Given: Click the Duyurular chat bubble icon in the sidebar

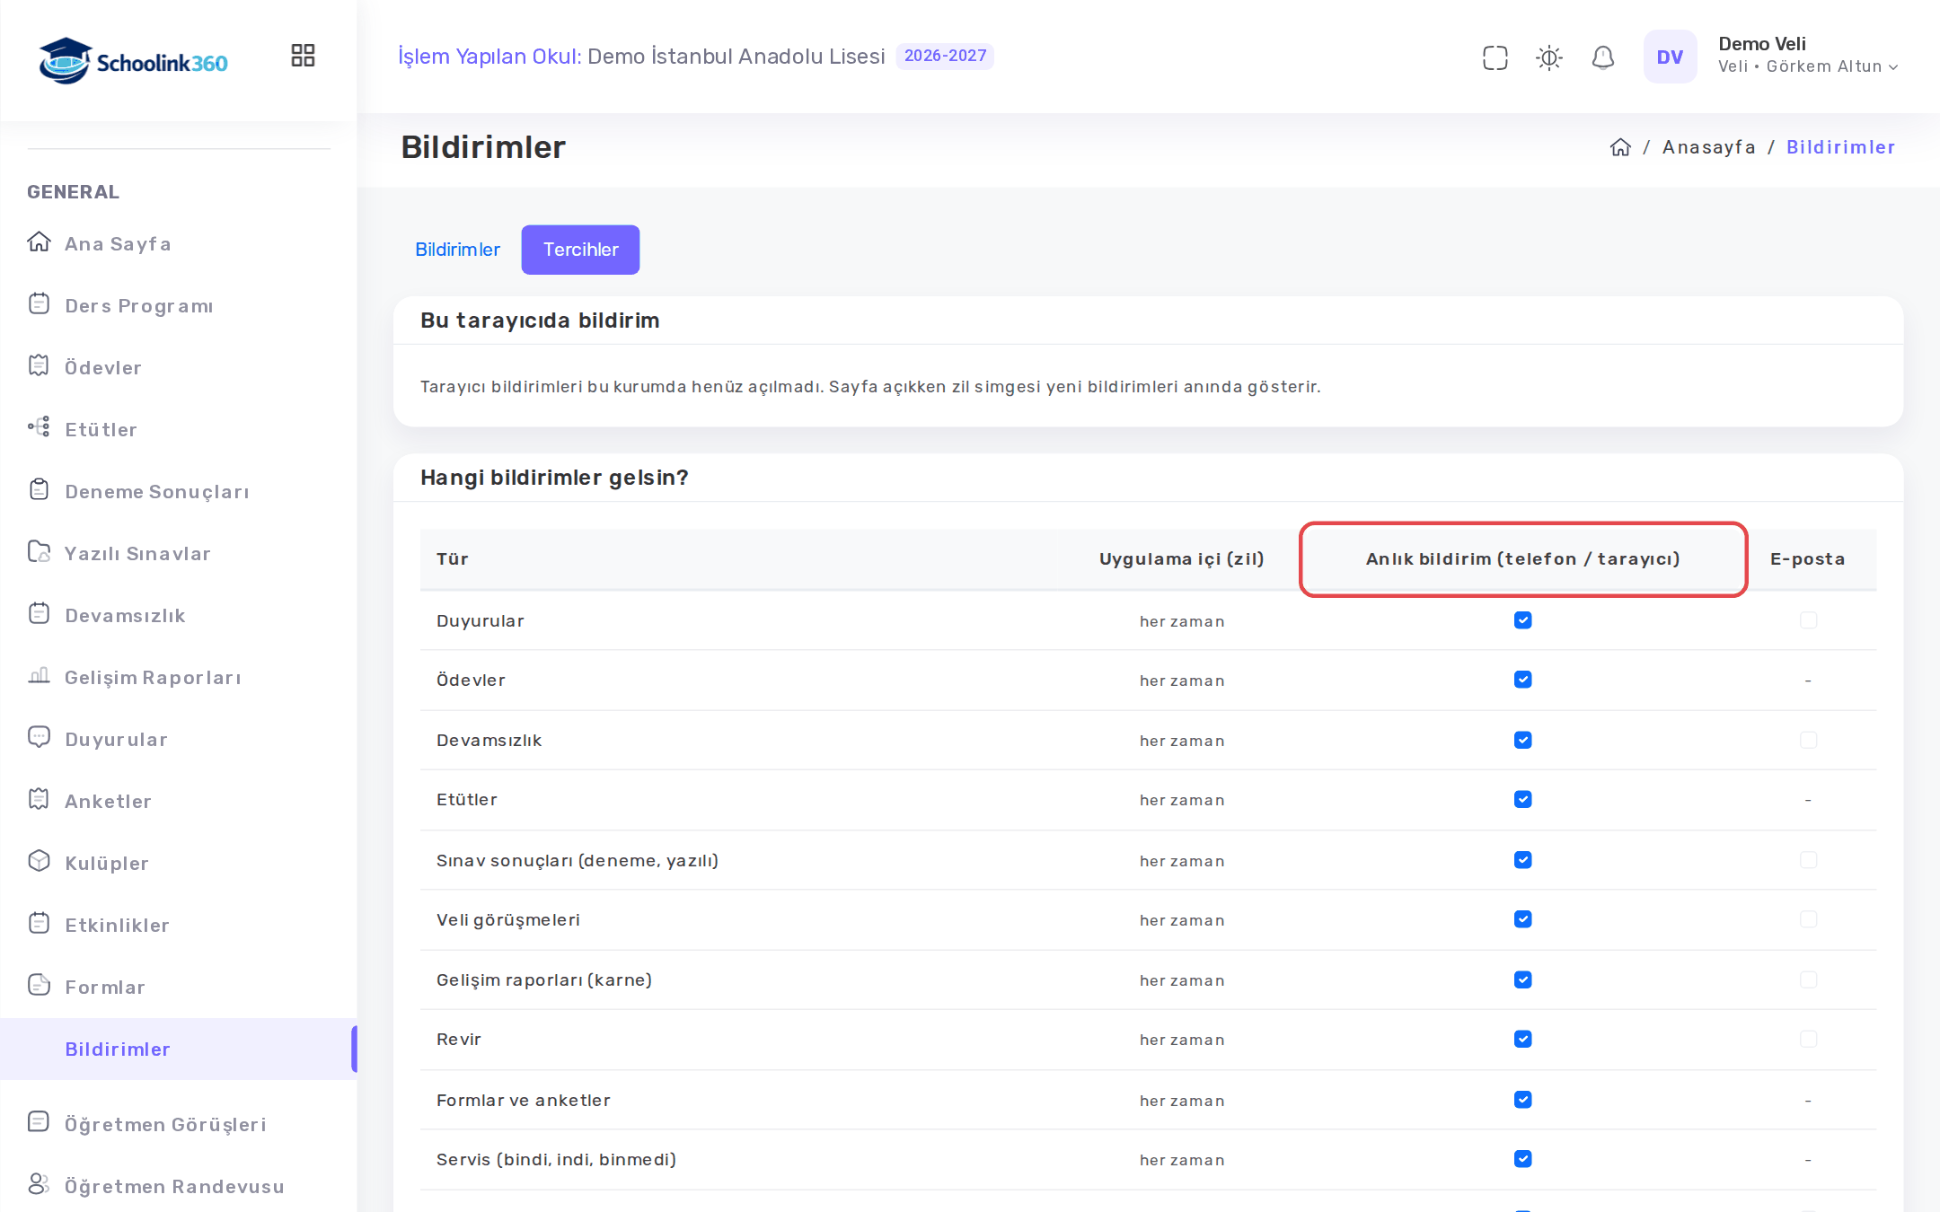Looking at the screenshot, I should pyautogui.click(x=39, y=738).
